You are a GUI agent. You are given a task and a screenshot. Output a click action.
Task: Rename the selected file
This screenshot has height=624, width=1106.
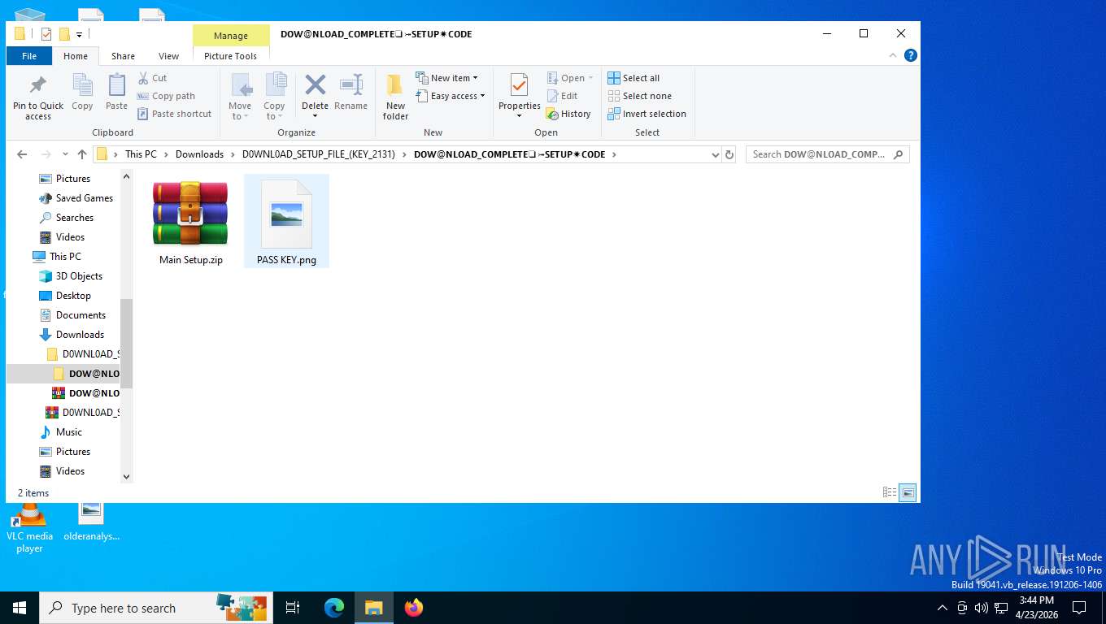click(351, 93)
